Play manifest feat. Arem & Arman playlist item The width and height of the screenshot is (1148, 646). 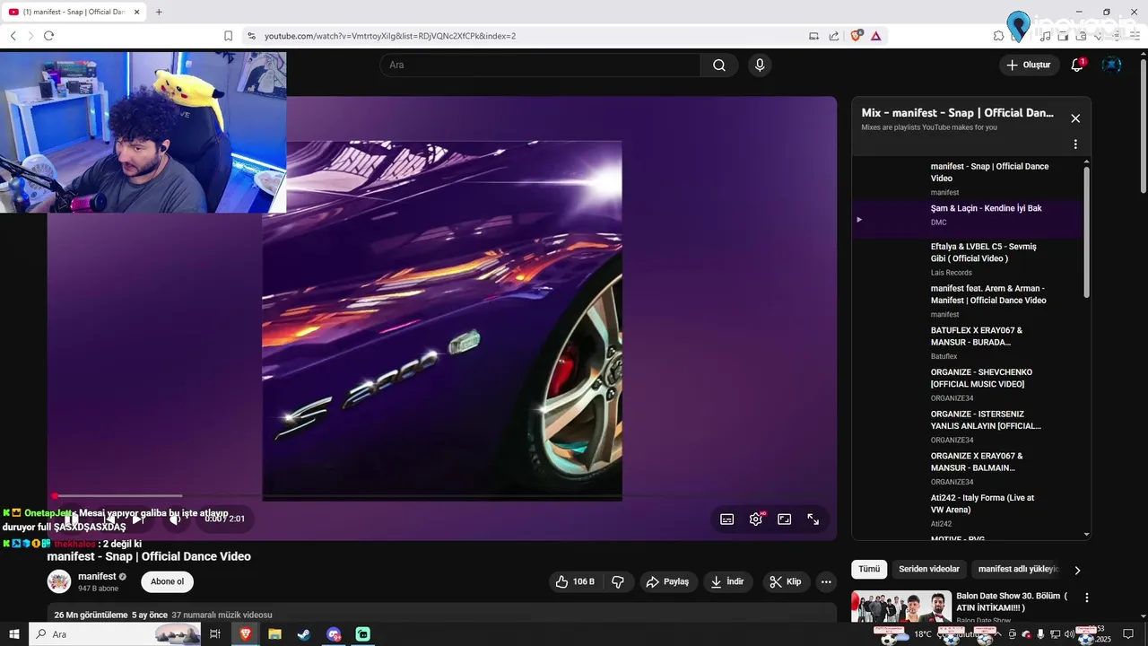coord(967,301)
